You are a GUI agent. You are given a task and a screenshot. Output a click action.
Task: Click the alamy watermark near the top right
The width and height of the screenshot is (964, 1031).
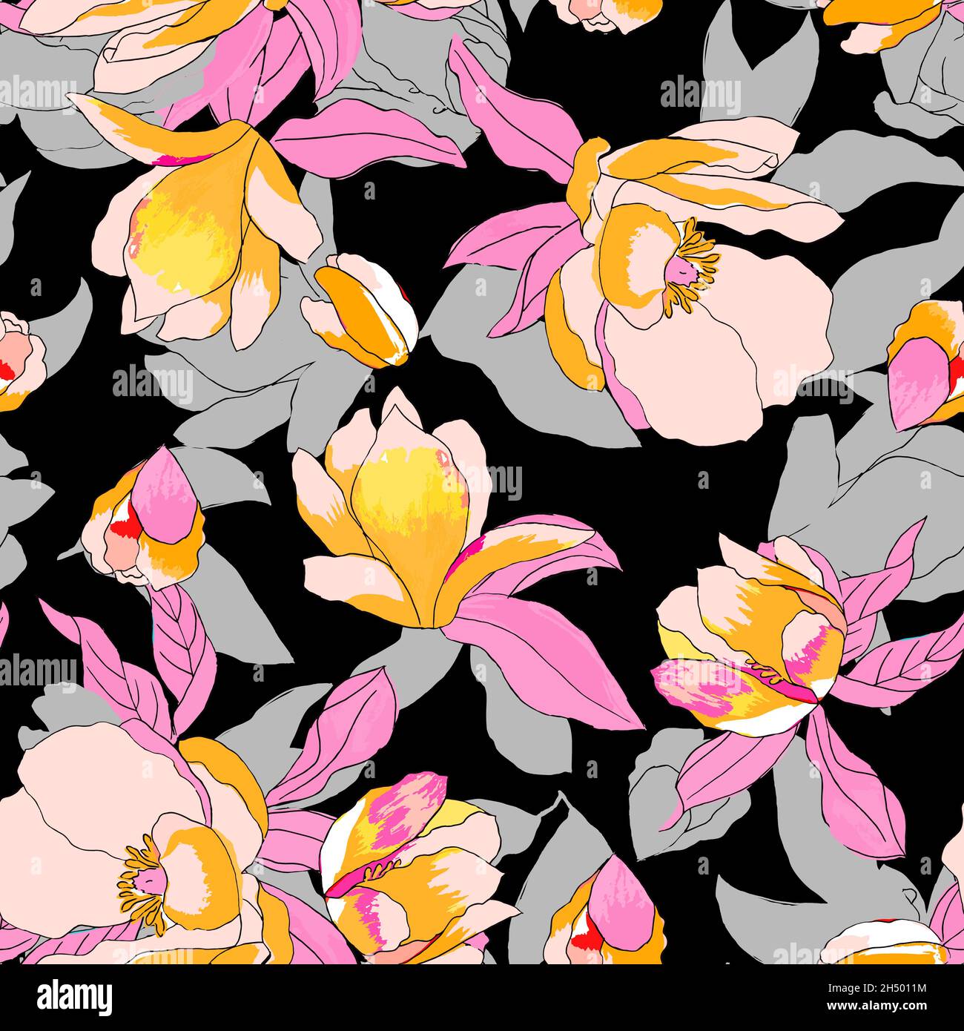700,96
